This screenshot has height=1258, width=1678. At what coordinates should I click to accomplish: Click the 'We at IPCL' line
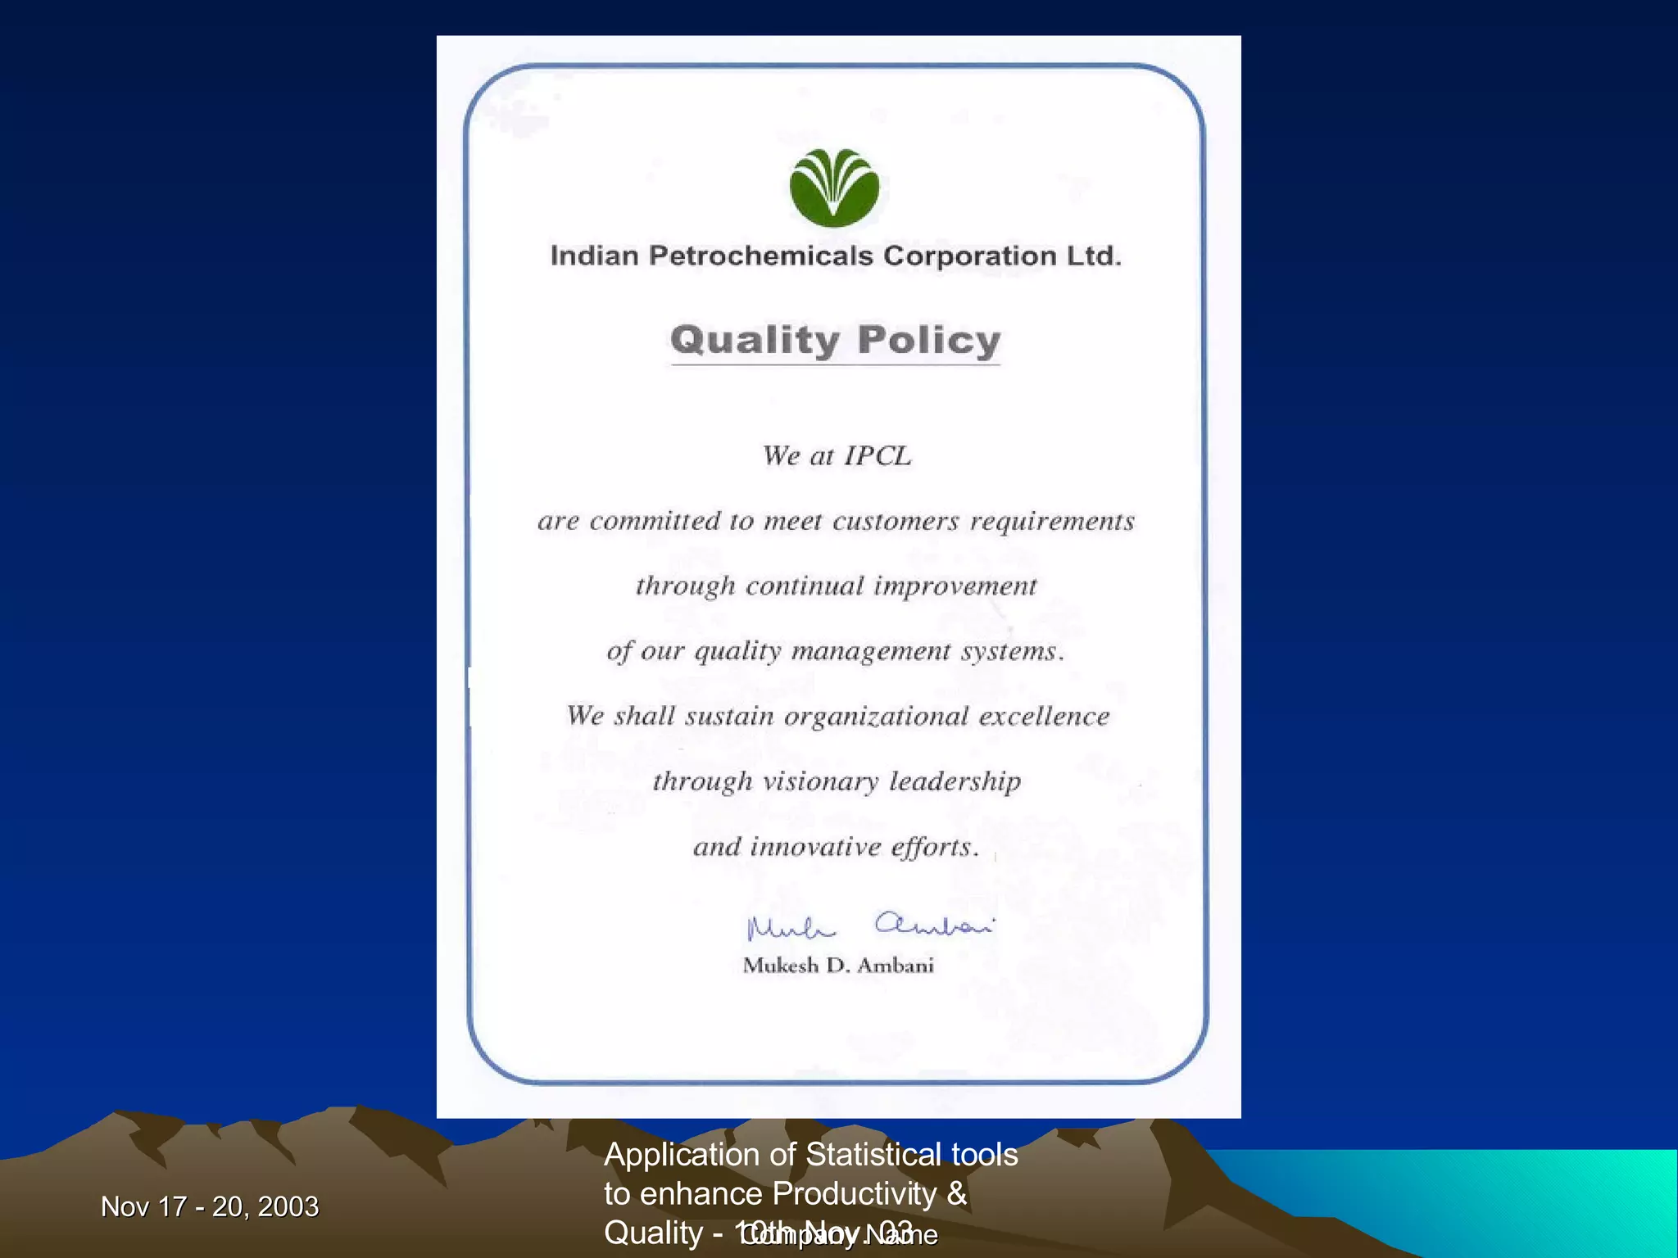click(x=837, y=455)
